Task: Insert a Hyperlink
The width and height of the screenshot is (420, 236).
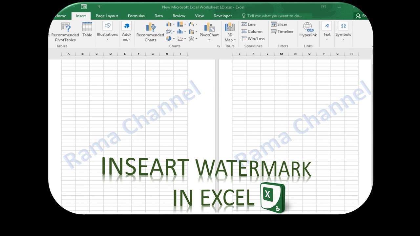Action: point(308,30)
